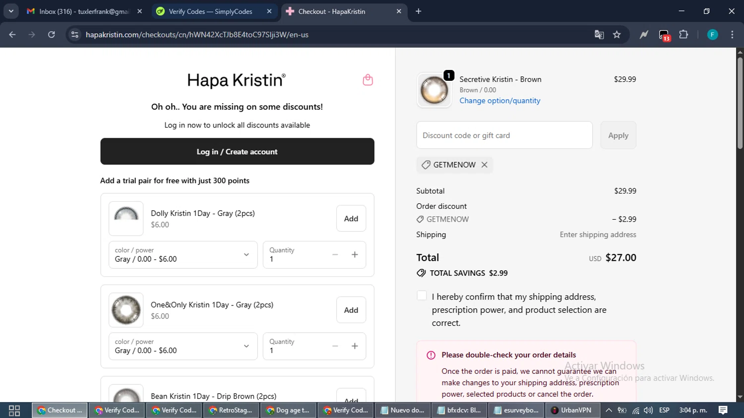This screenshot has height=418, width=744.
Task: Open a new browser tab
Action: click(x=419, y=11)
